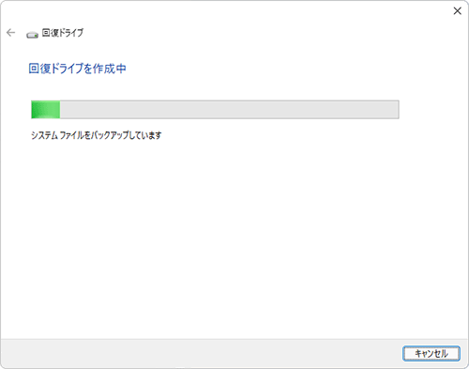Click the recovery drive icon in the header
The image size is (469, 369).
click(32, 35)
